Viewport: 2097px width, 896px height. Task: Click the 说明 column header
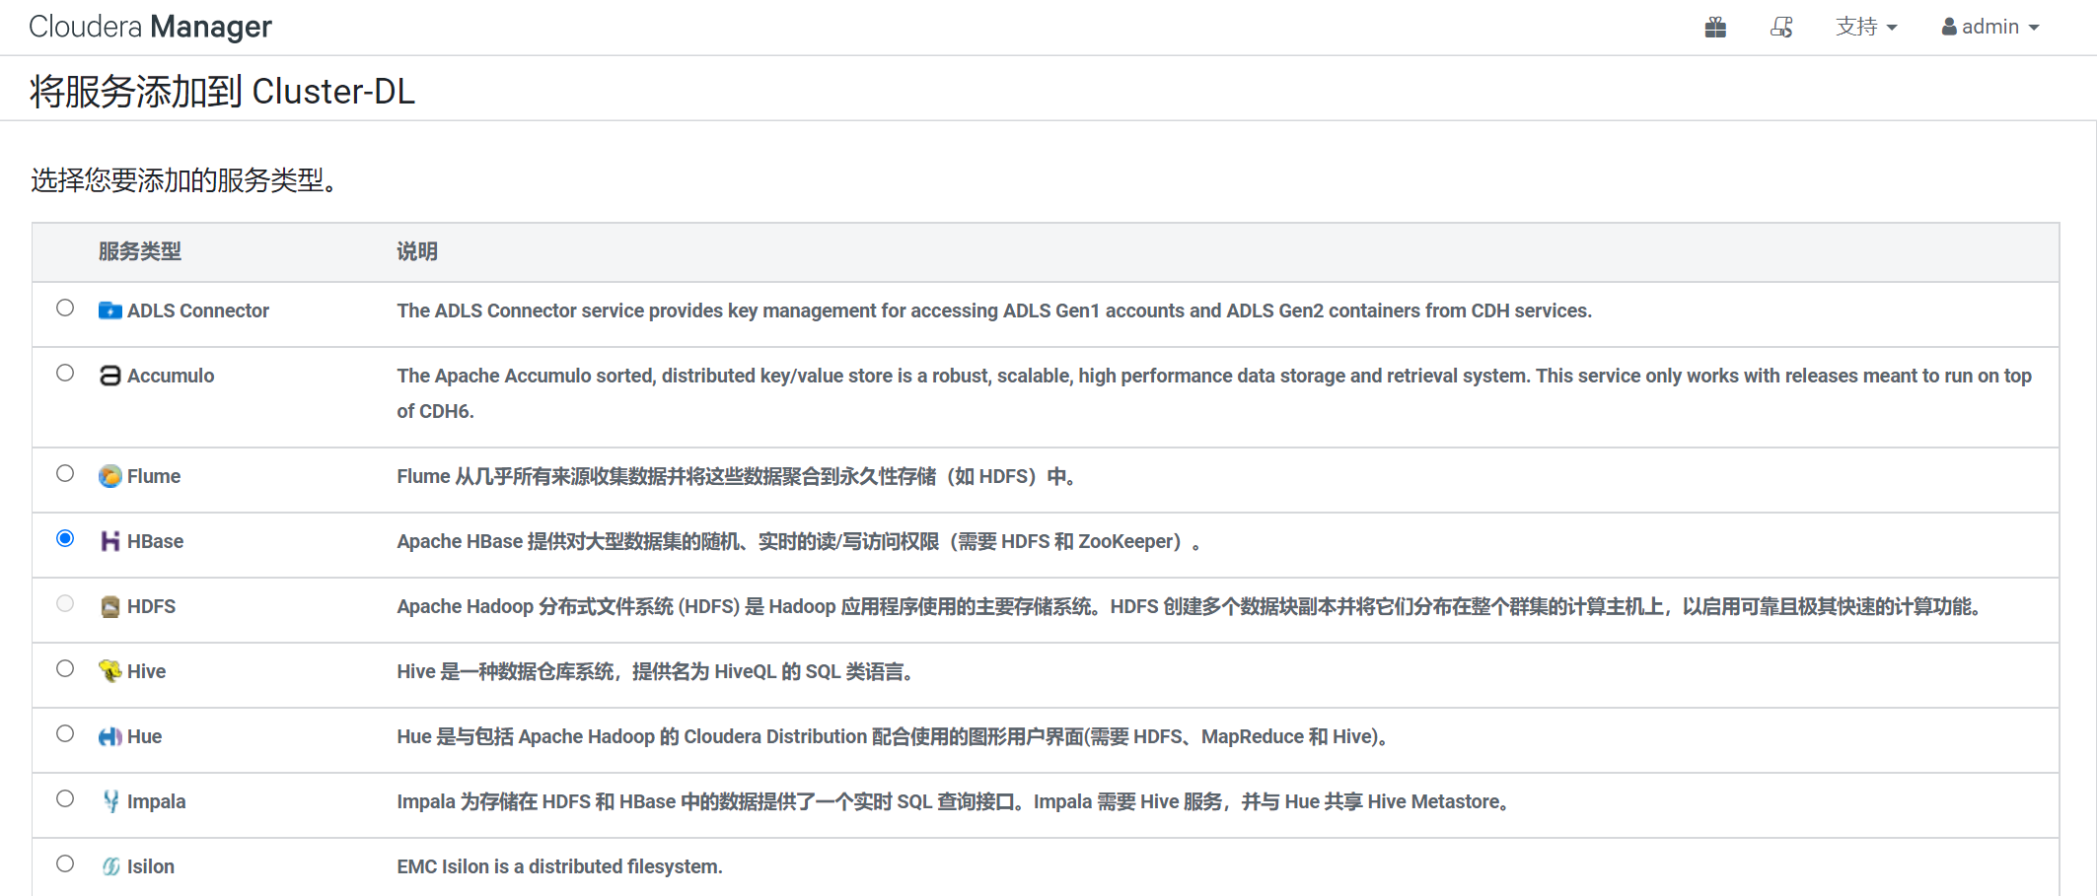pos(417,252)
